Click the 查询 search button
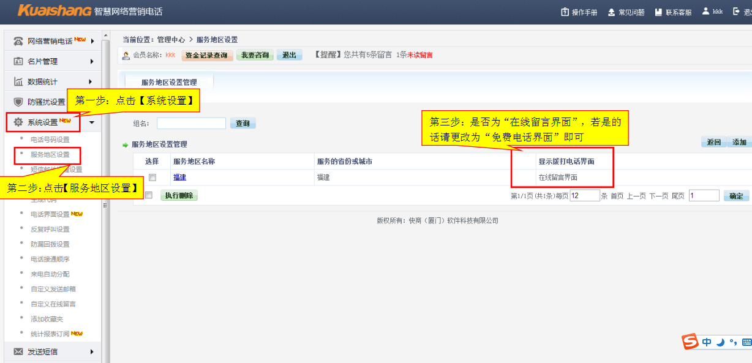752x363 pixels. 243,124
